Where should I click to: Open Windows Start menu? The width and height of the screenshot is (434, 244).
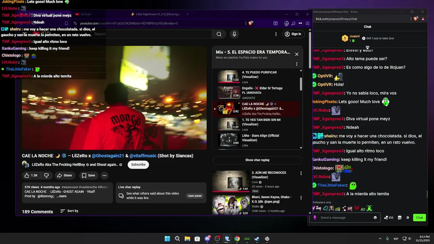point(167,239)
